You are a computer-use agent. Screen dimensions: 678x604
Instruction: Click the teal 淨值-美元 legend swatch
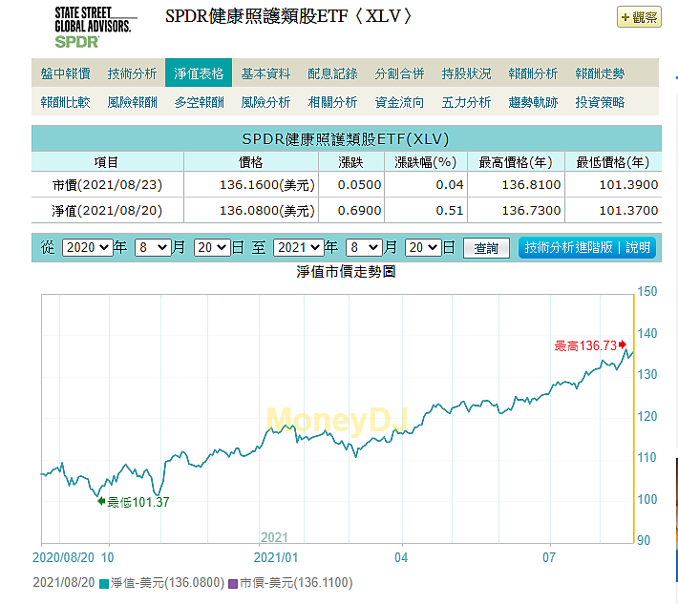point(103,584)
